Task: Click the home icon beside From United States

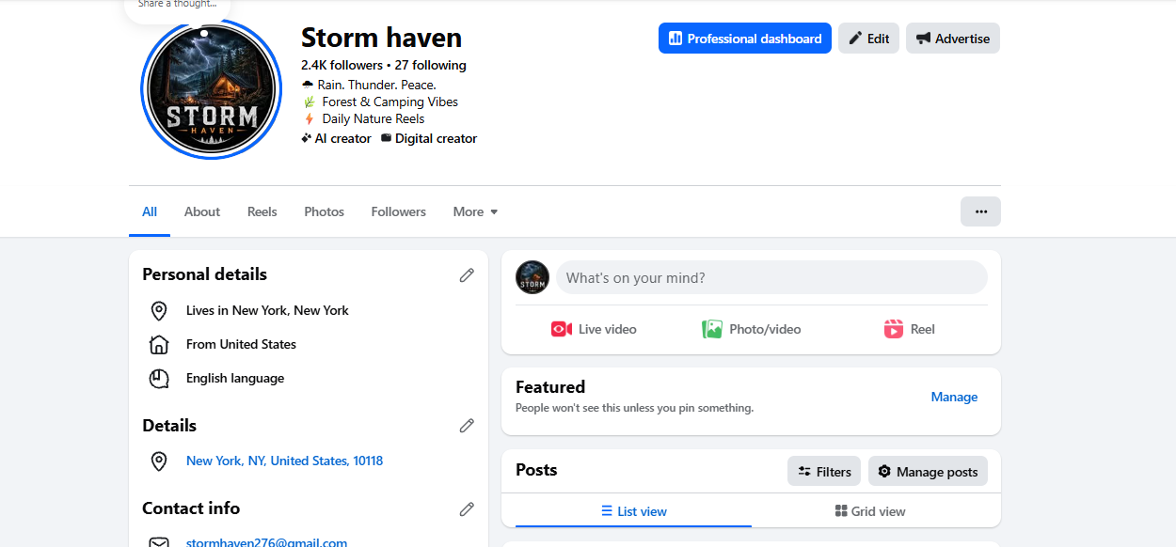Action: [159, 345]
